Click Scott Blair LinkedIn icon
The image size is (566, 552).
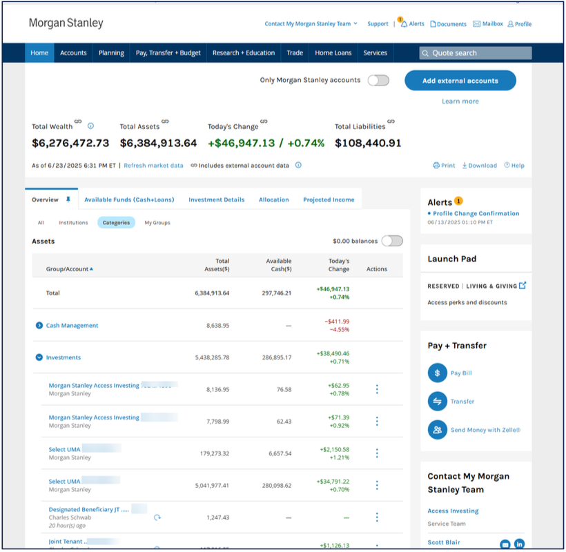pyautogui.click(x=519, y=544)
